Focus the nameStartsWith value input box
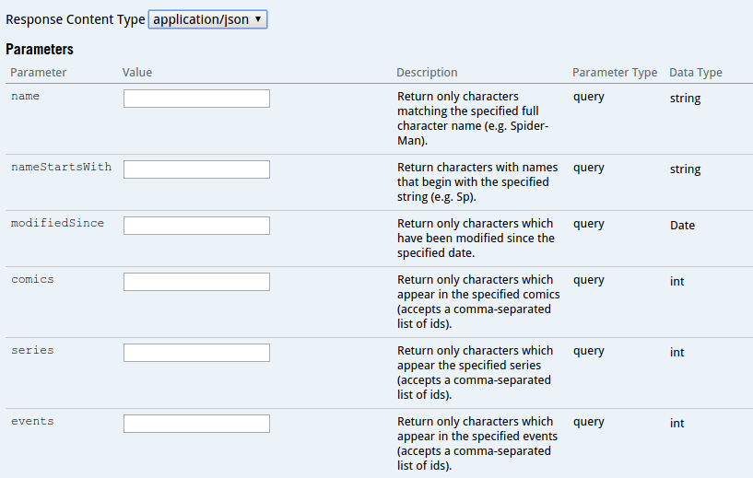 pyautogui.click(x=196, y=169)
